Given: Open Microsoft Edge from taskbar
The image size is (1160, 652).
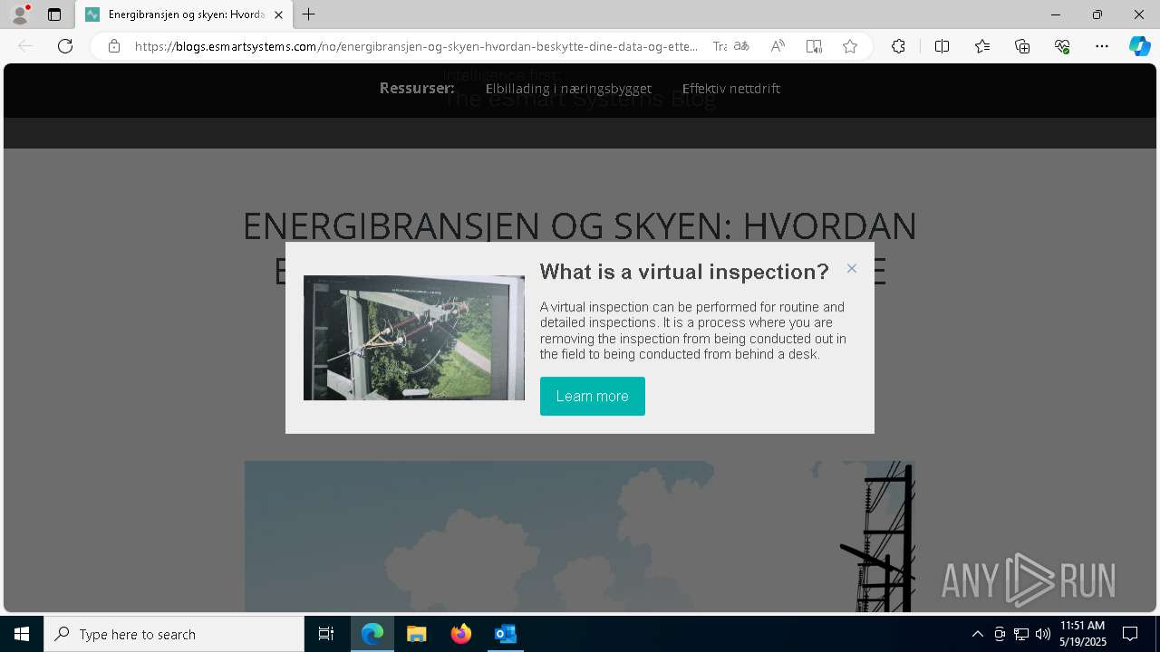Looking at the screenshot, I should click(372, 634).
